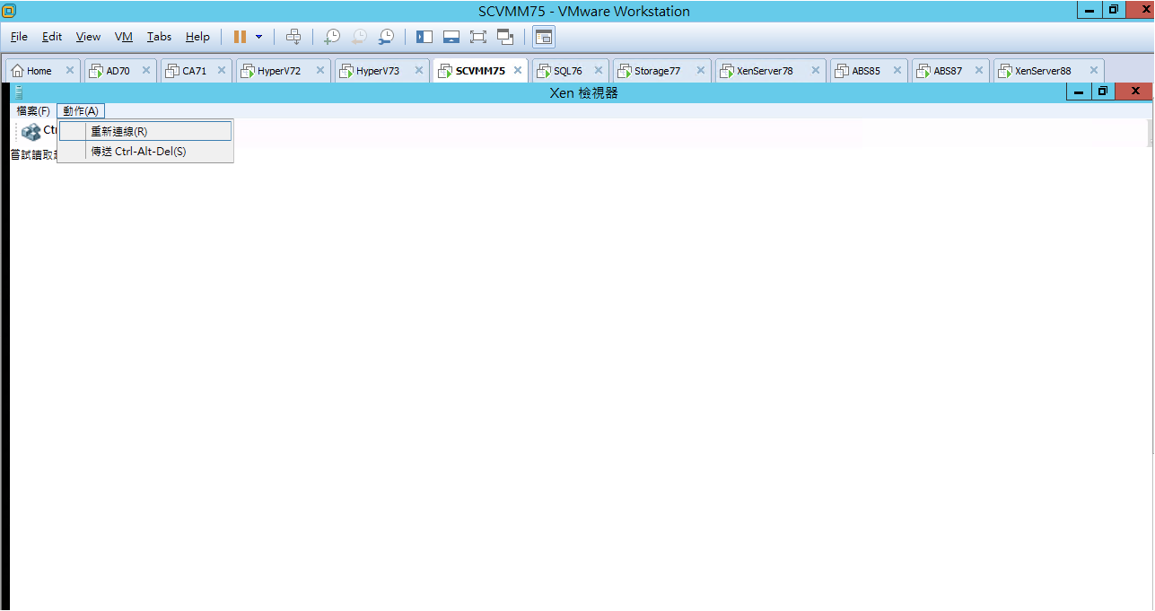Open the Edit menu
This screenshot has width=1155, height=611.
pyautogui.click(x=52, y=37)
